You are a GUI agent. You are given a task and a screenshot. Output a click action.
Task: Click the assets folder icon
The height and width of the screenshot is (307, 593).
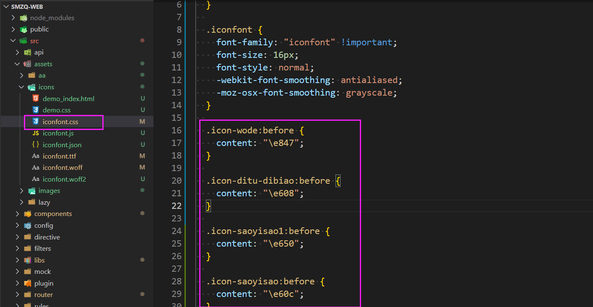(x=28, y=64)
